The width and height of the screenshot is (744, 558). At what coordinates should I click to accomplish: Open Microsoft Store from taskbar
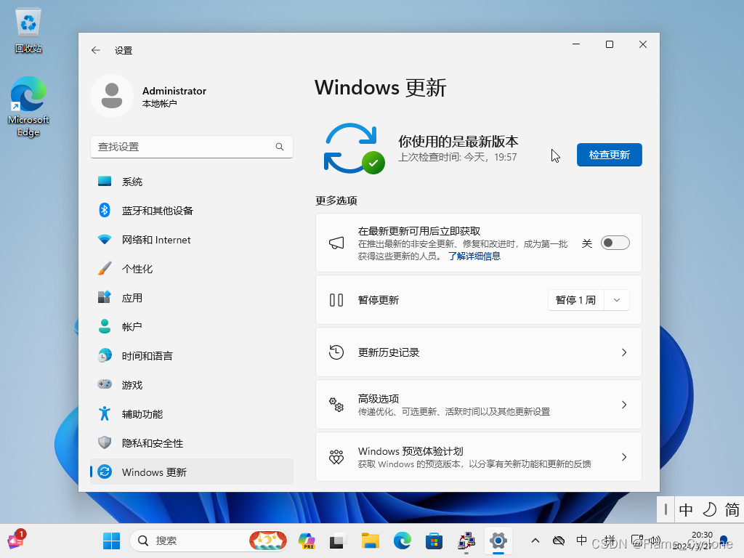pyautogui.click(x=434, y=541)
